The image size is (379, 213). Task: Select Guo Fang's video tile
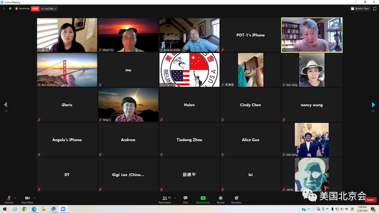[312, 70]
